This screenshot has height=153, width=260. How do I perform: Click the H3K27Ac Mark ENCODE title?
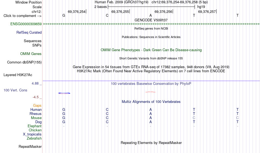click(x=151, y=71)
